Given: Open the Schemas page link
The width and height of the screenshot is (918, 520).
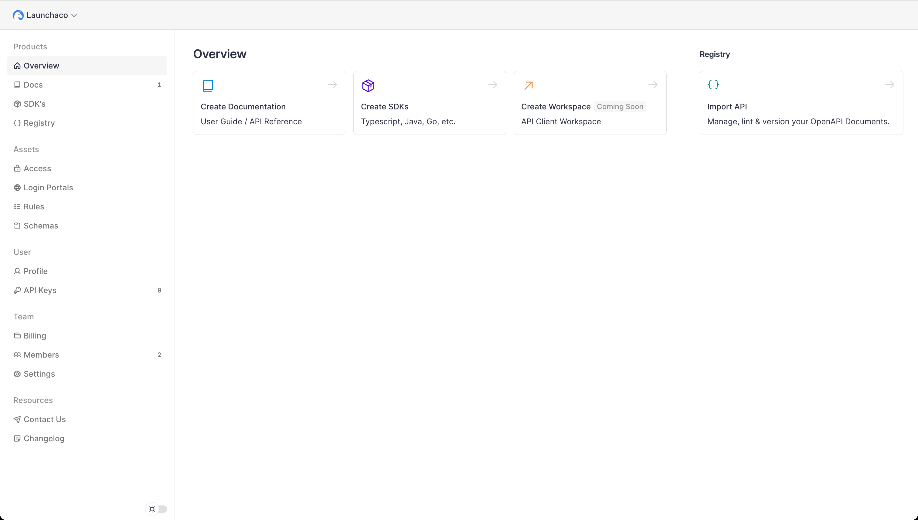Looking at the screenshot, I should 87,226.
